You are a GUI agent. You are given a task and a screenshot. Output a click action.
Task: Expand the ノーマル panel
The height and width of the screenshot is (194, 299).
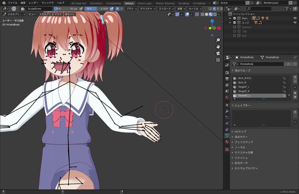[x=240, y=147]
